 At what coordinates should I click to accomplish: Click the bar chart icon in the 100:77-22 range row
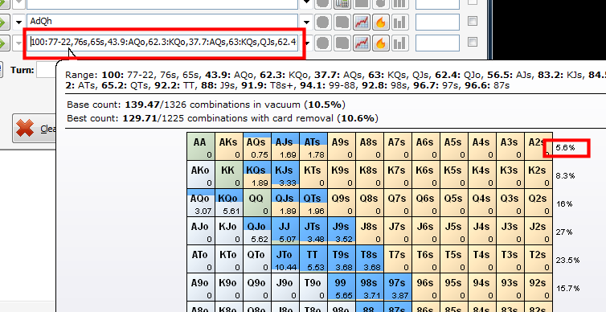tap(399, 43)
